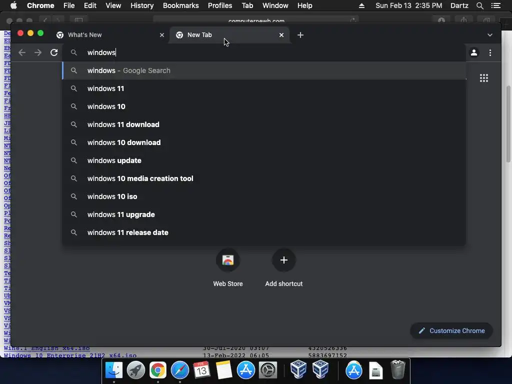Close the New Tab tab
512x384 pixels.
[281, 35]
